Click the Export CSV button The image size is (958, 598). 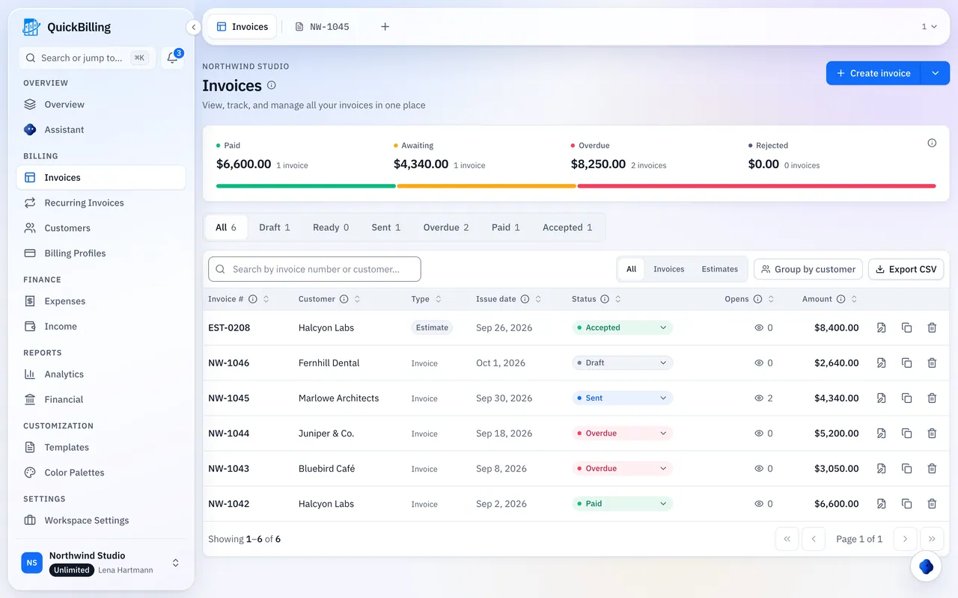[x=906, y=269]
